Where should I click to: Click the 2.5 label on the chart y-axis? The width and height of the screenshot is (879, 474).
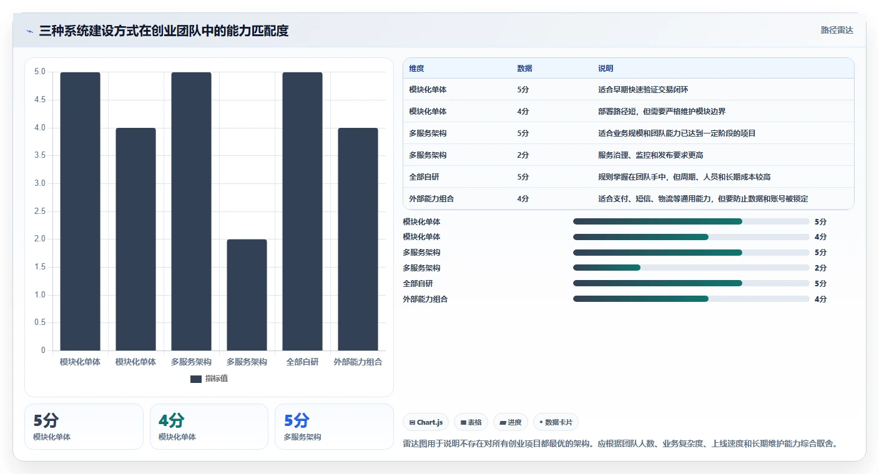coord(39,211)
